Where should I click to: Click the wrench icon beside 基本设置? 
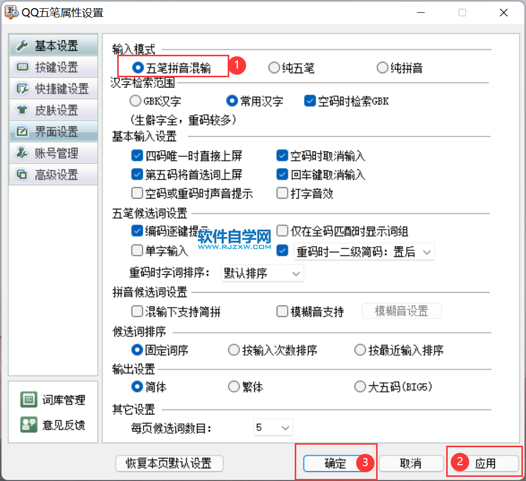22,45
